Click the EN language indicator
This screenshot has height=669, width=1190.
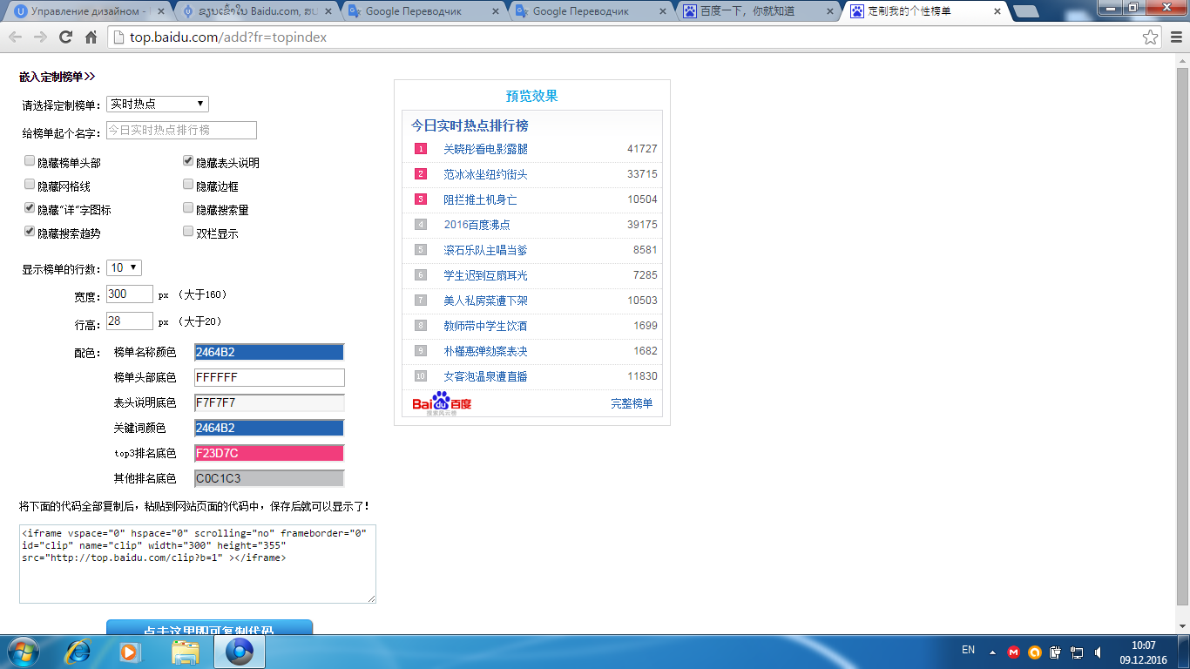968,650
